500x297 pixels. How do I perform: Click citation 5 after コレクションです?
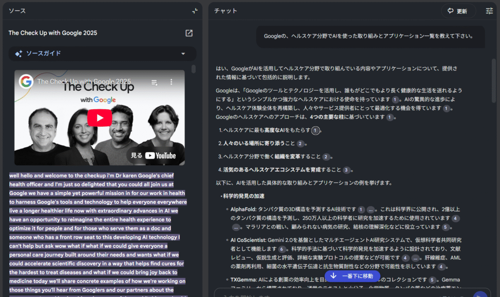click(x=432, y=280)
